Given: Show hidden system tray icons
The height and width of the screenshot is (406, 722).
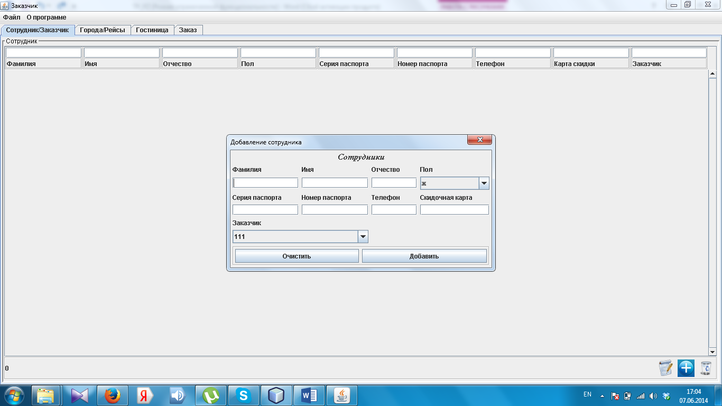Looking at the screenshot, I should tap(601, 396).
